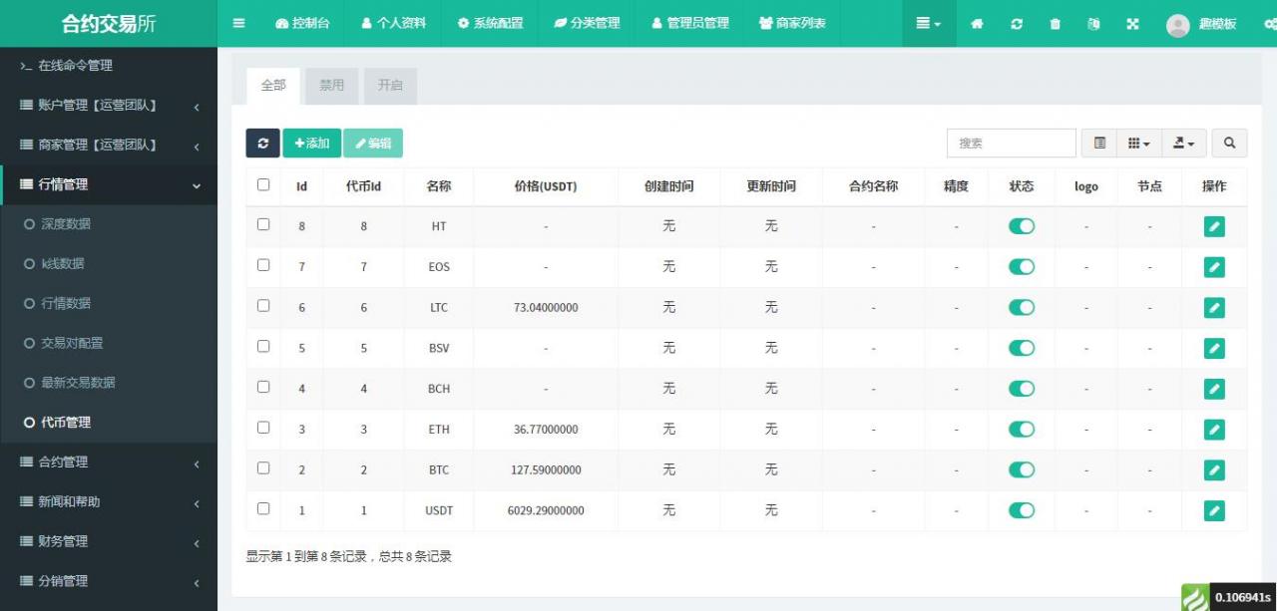Screen dimensions: 1277x611
Task: Switch to the 开启 tab
Action: point(390,86)
